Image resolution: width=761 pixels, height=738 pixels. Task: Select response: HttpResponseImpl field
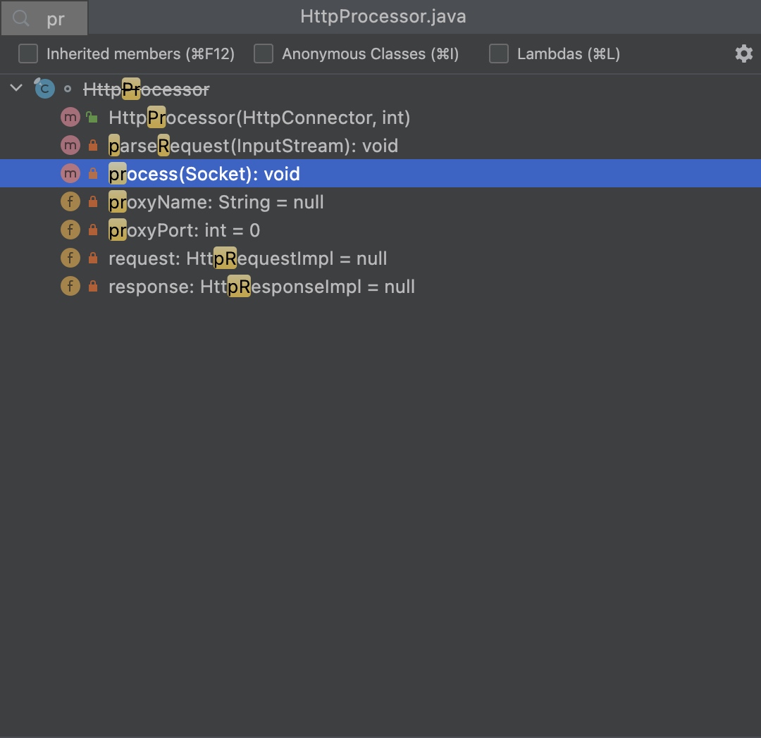click(x=261, y=287)
